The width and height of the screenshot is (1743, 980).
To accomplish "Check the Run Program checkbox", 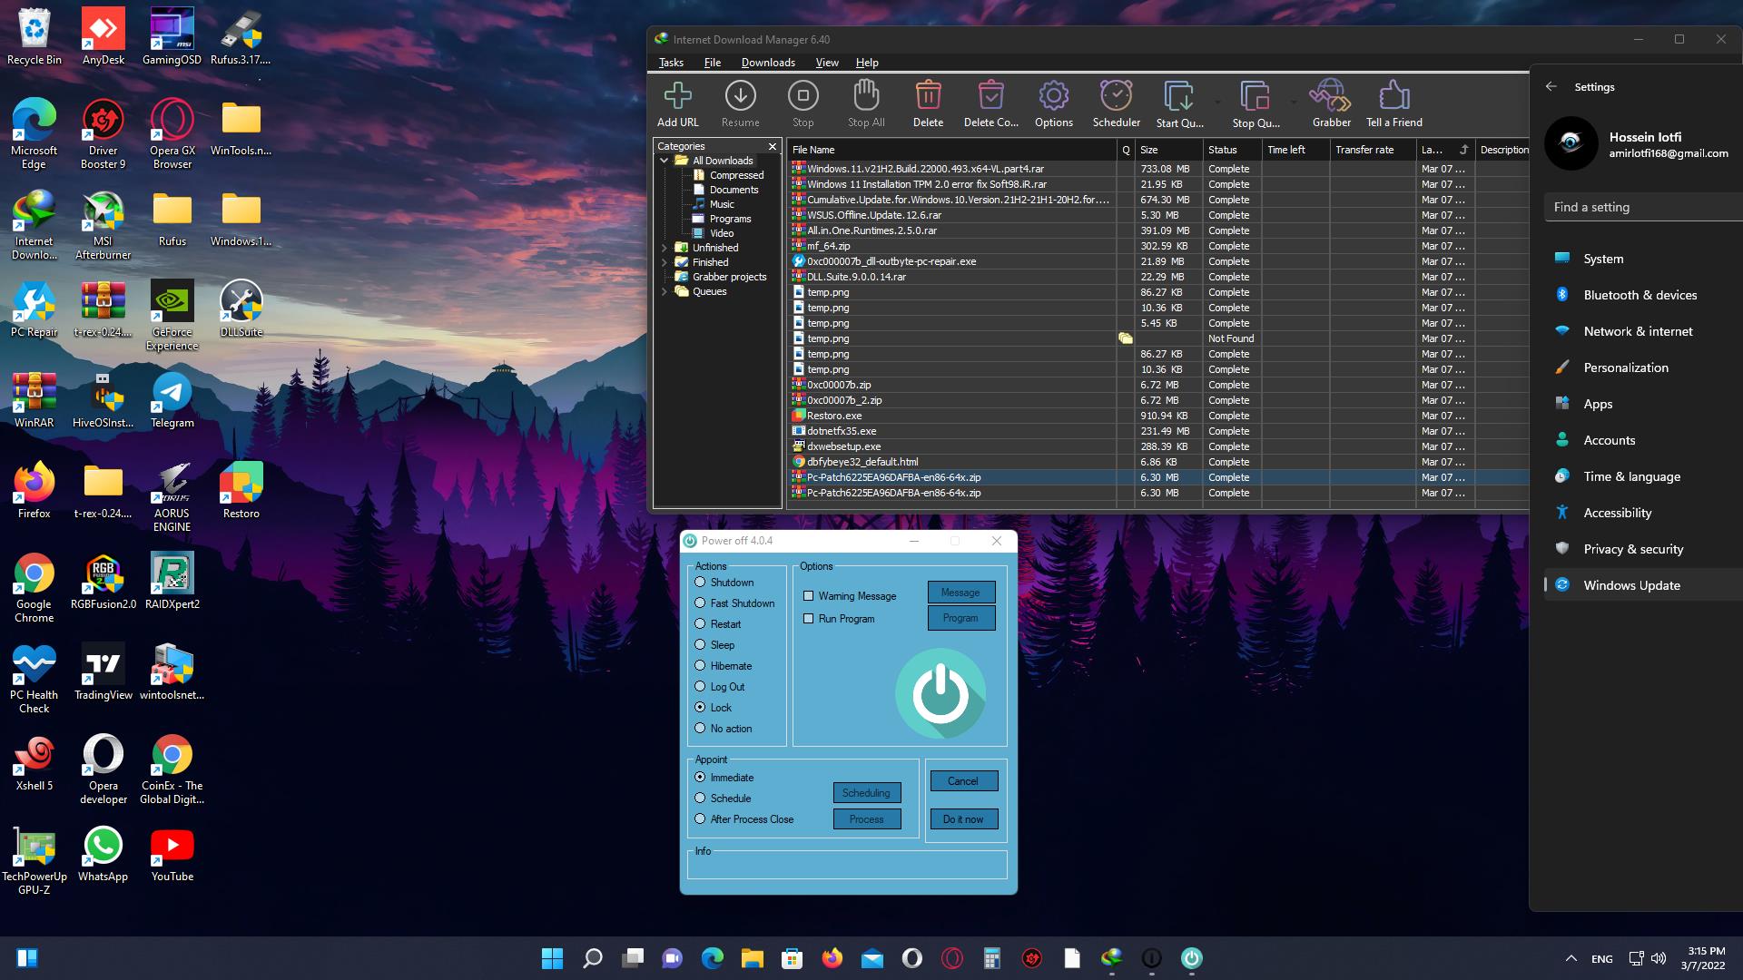I will point(808,619).
